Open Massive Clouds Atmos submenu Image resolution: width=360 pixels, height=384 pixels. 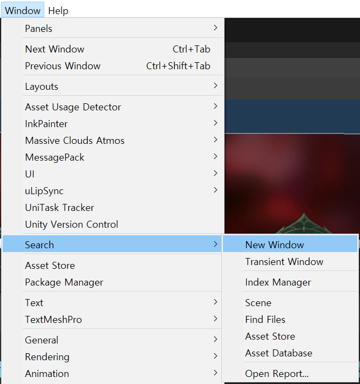(113, 140)
